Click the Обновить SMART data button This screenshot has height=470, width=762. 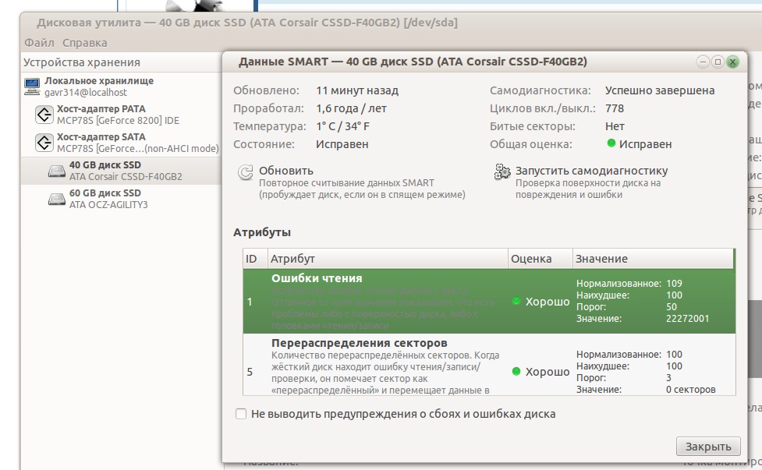tap(351, 182)
